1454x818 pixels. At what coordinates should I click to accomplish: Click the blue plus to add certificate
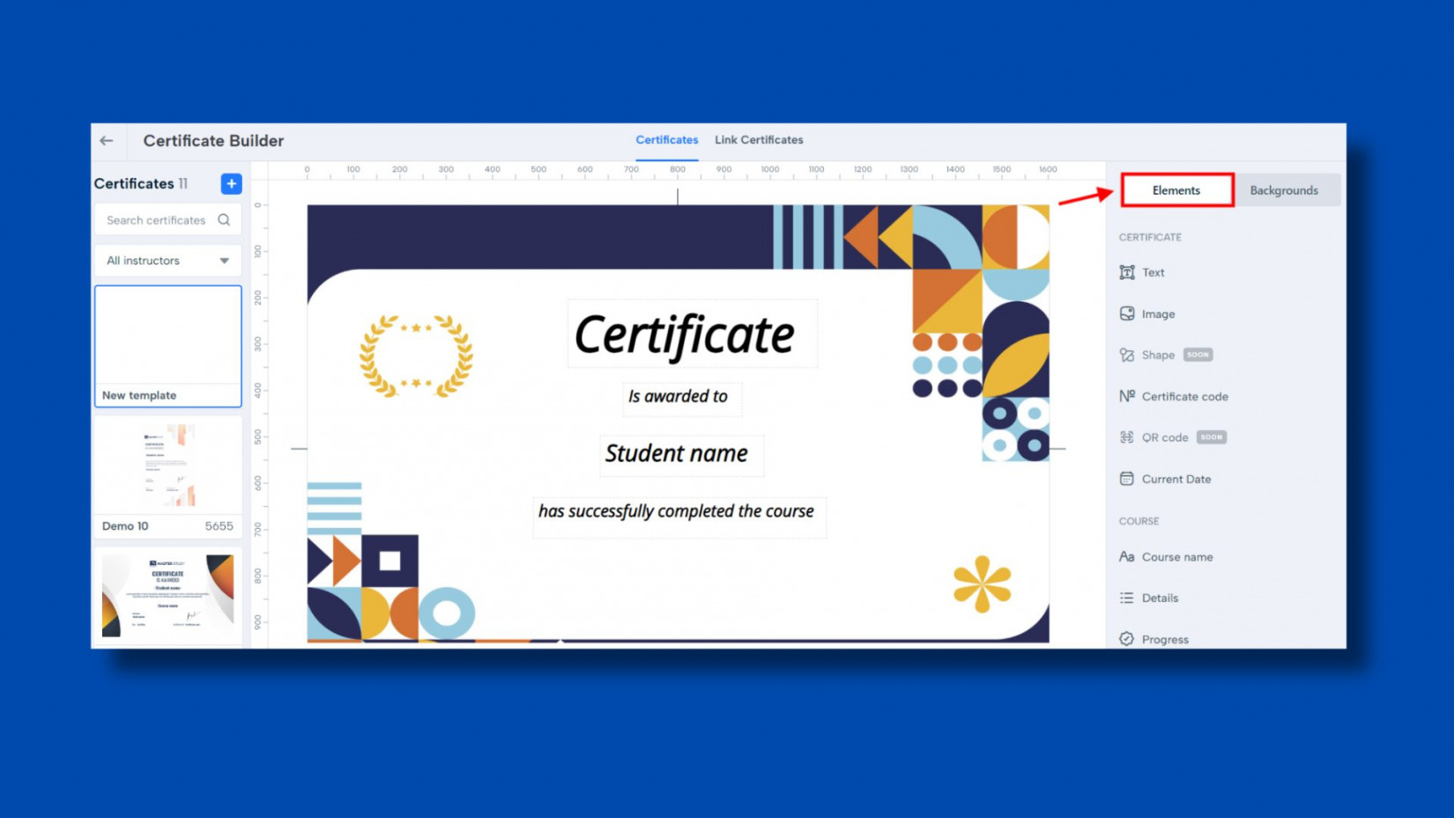click(x=231, y=183)
